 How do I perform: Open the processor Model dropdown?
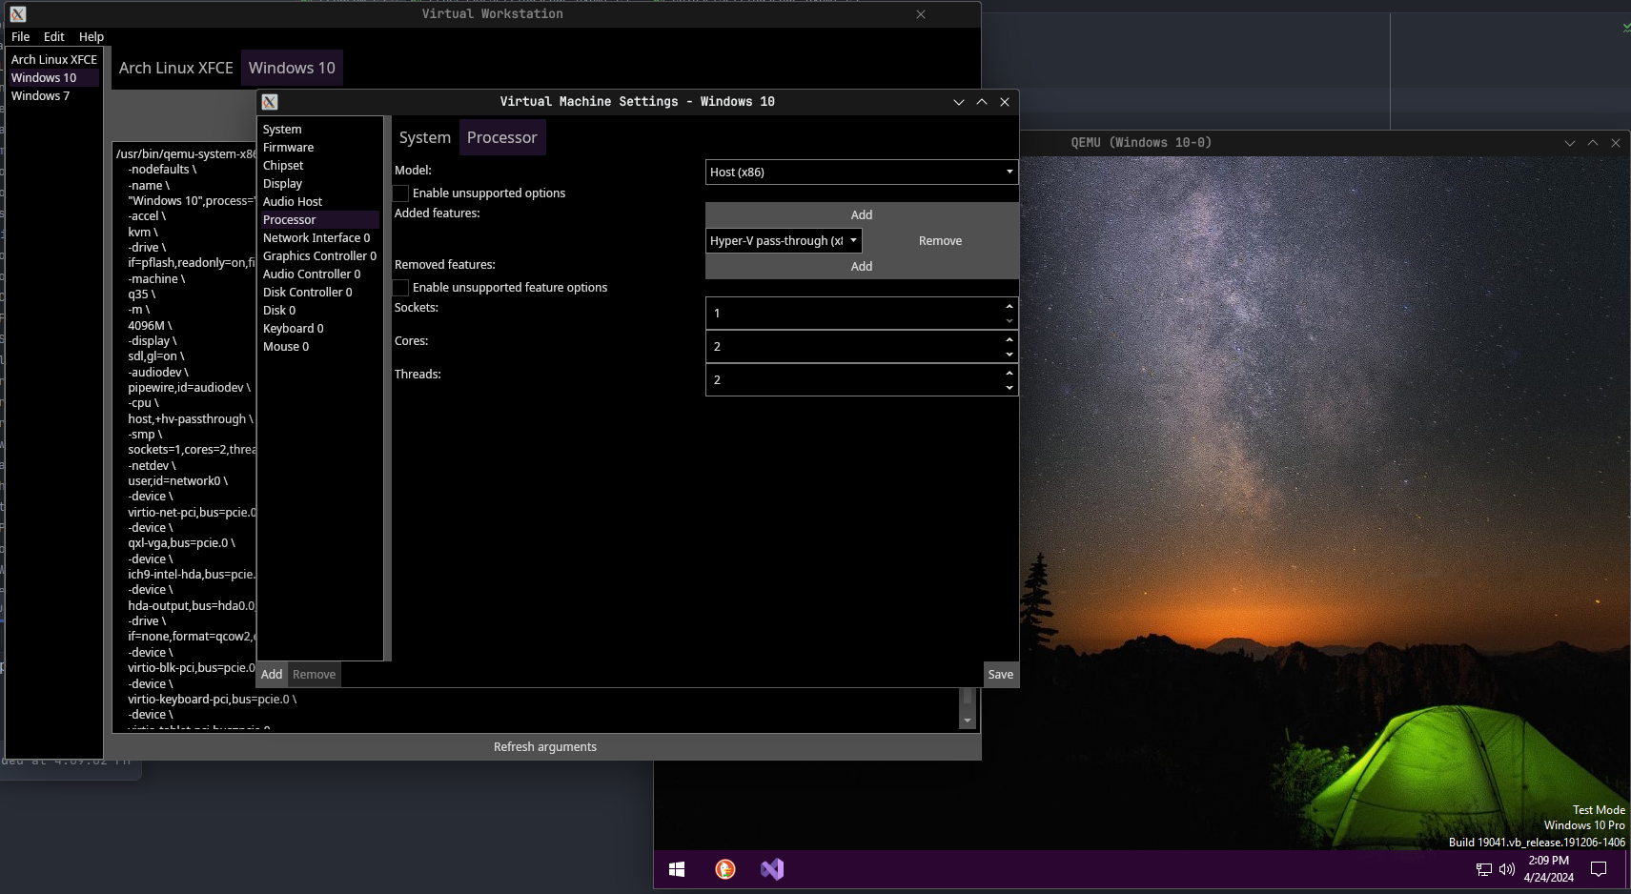point(862,173)
